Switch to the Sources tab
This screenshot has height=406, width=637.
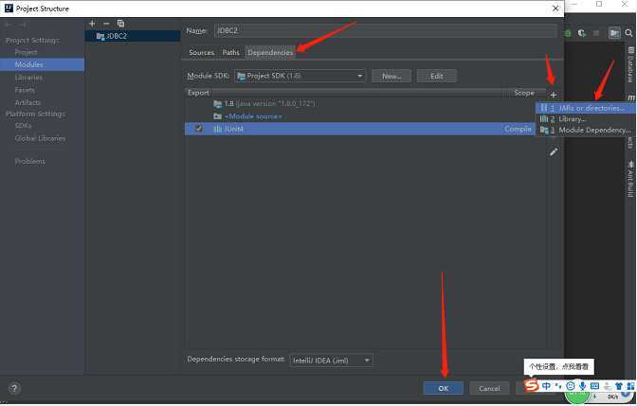click(201, 53)
